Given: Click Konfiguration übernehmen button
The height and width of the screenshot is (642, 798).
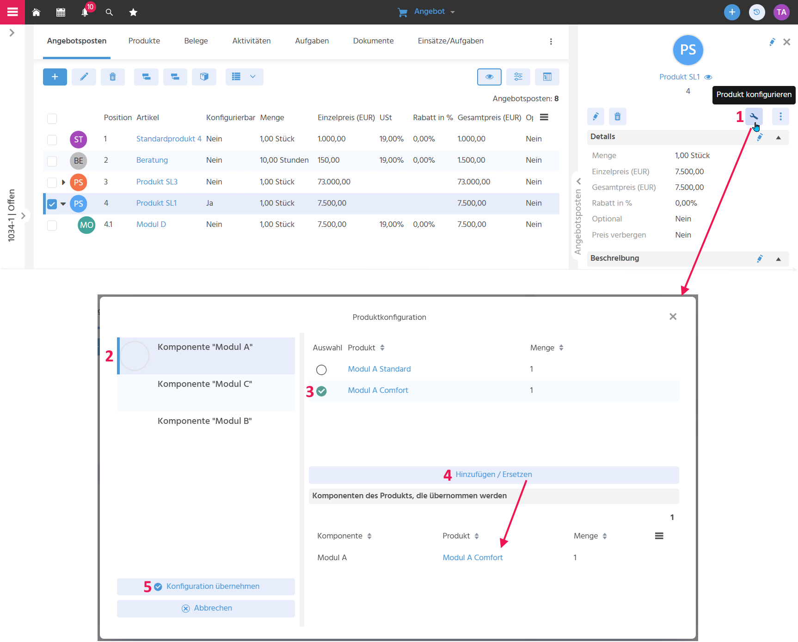Looking at the screenshot, I should pos(206,587).
